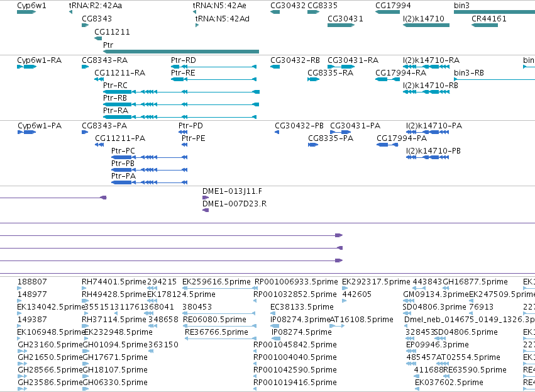Click the CG8343-PA protein label
535x392 pixels.
tap(104, 126)
